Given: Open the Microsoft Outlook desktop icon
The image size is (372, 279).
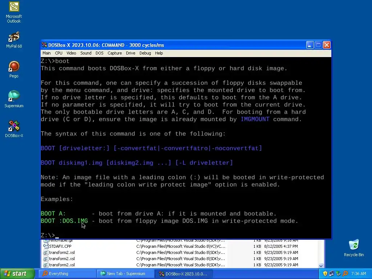Looking at the screenshot, I should pyautogui.click(x=14, y=12).
